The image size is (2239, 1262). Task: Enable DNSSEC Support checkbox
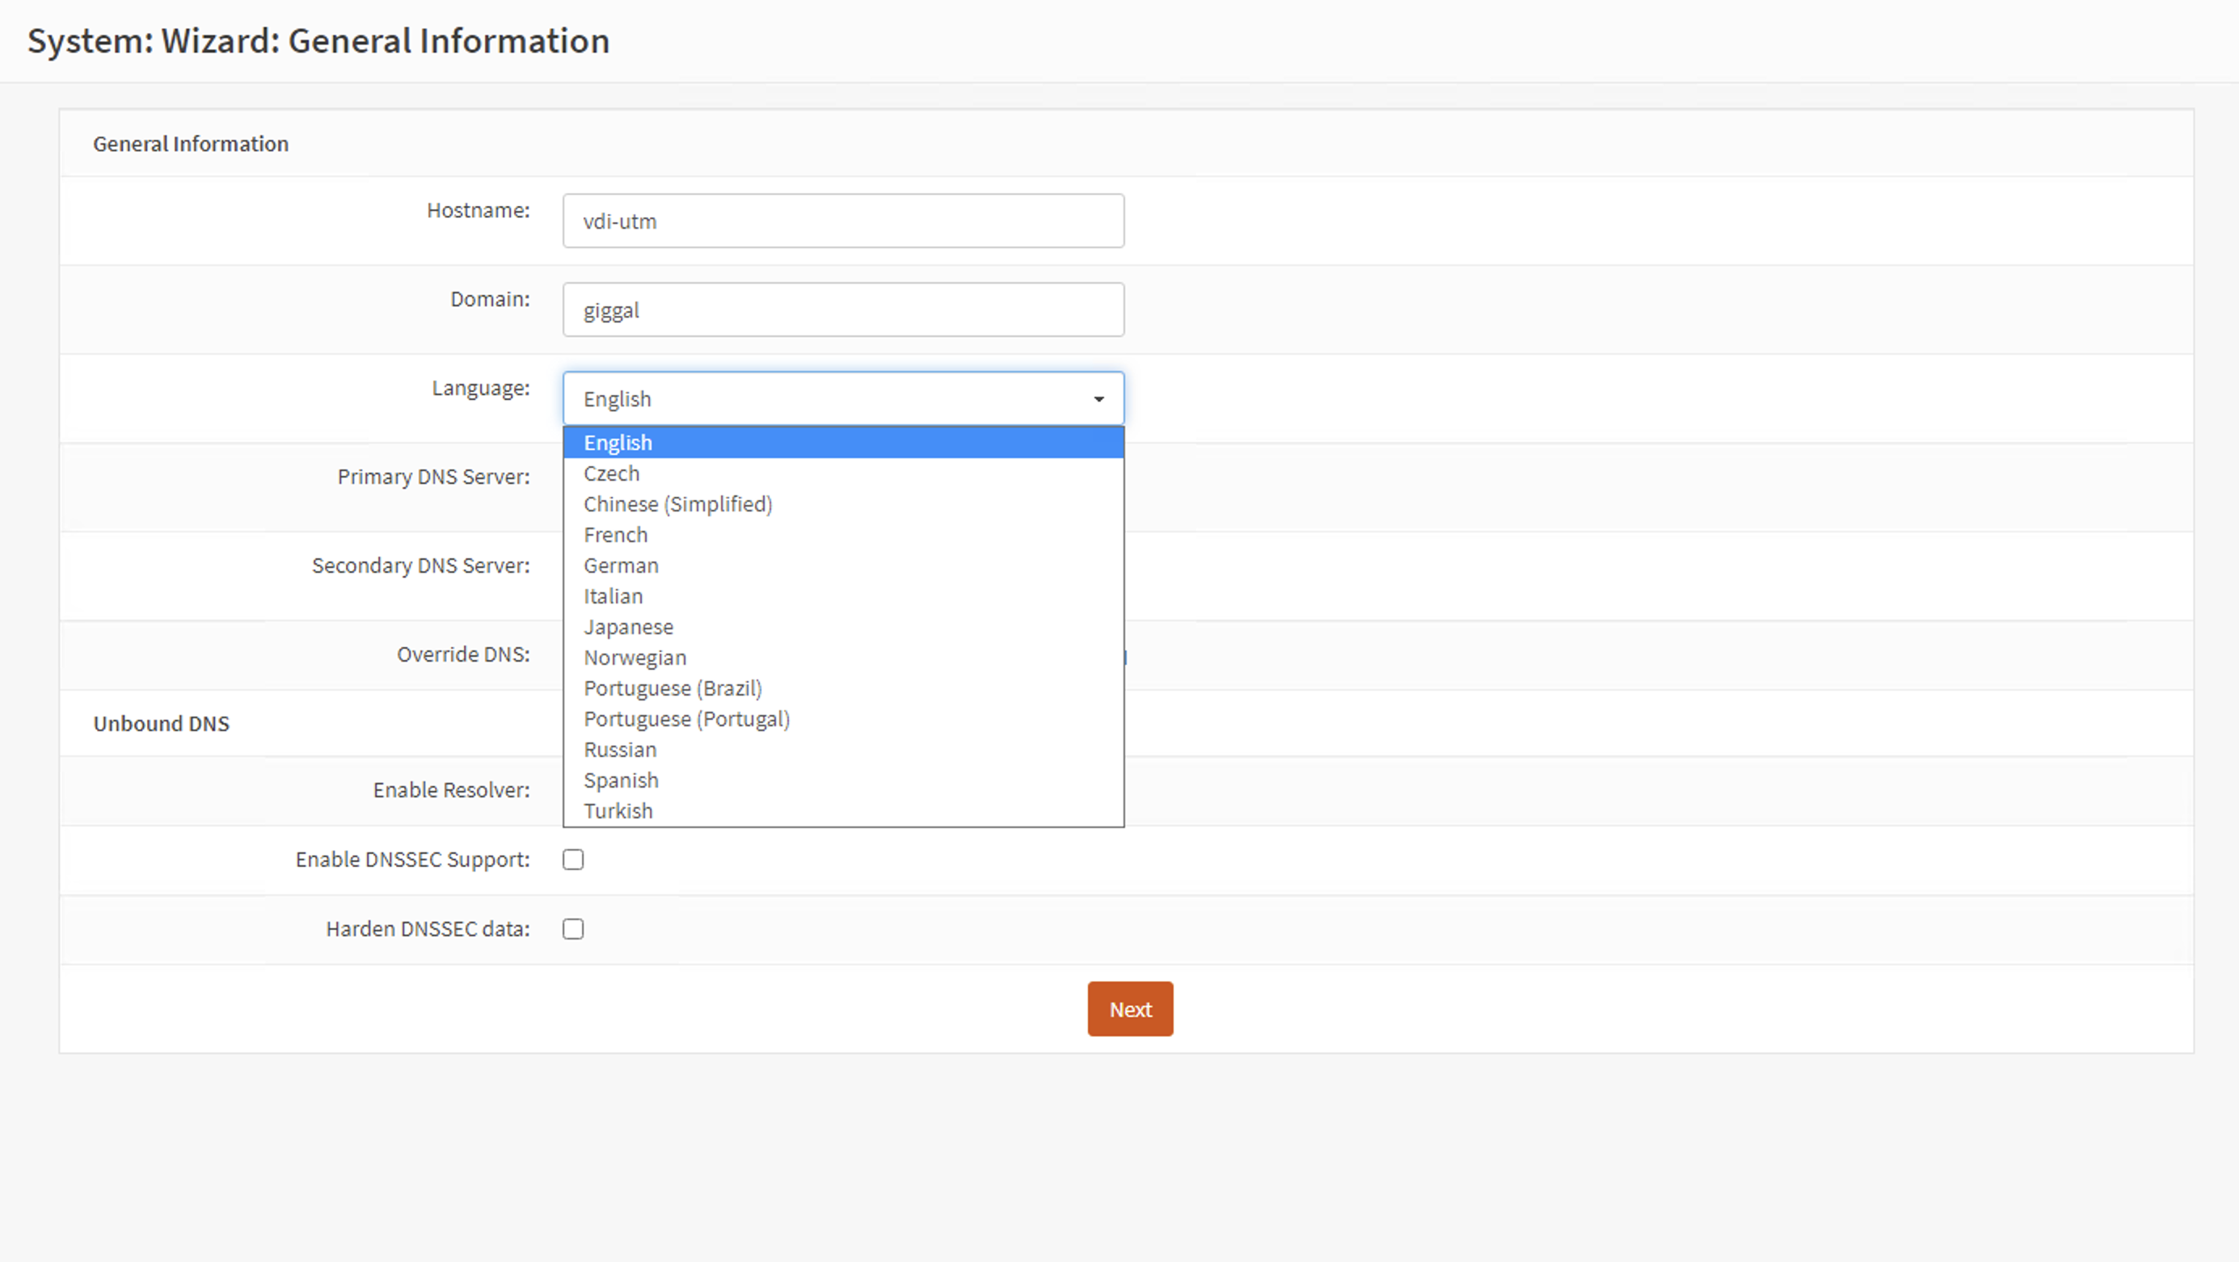(x=573, y=860)
